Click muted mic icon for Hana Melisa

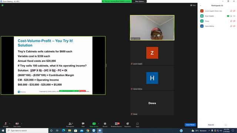(231, 26)
